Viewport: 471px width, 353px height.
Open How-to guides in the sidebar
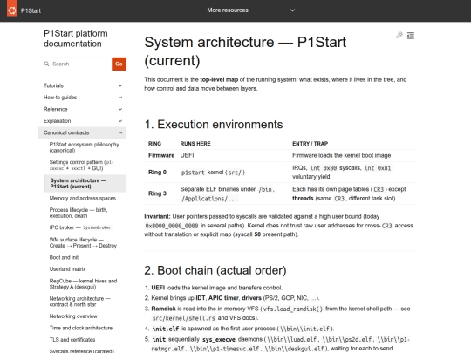click(x=60, y=98)
